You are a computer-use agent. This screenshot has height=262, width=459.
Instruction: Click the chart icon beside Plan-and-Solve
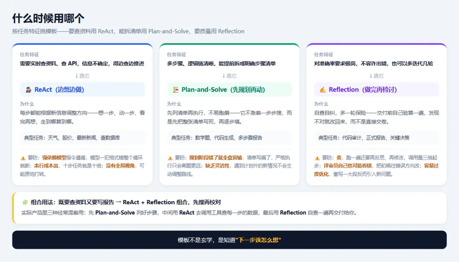click(x=176, y=90)
